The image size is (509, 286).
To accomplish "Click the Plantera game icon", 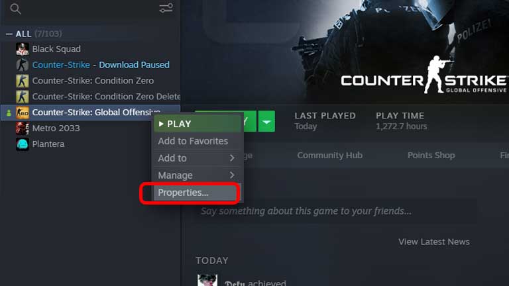I will click(x=23, y=144).
